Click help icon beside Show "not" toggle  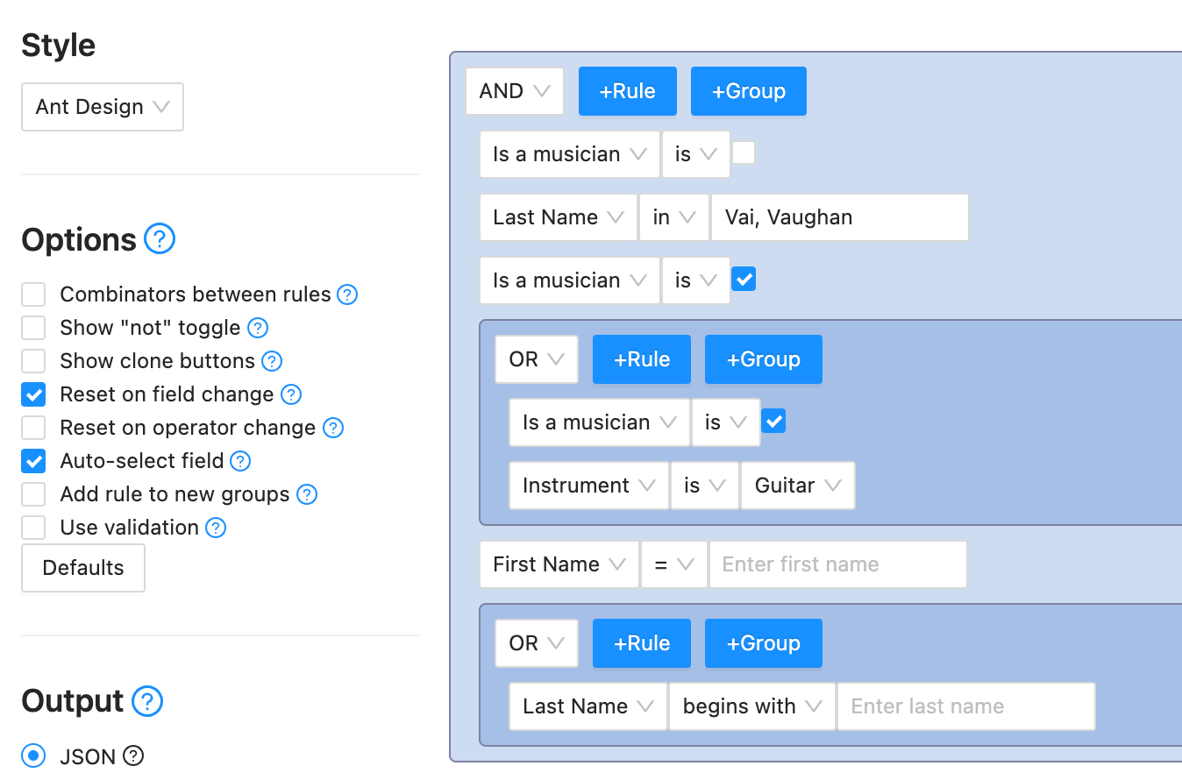tap(257, 328)
